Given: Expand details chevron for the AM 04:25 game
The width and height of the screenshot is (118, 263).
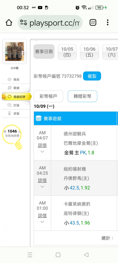Looking at the screenshot, I should (42, 187).
